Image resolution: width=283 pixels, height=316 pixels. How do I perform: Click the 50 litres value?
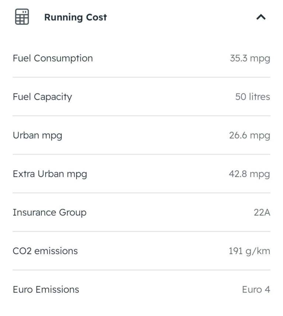tap(252, 97)
